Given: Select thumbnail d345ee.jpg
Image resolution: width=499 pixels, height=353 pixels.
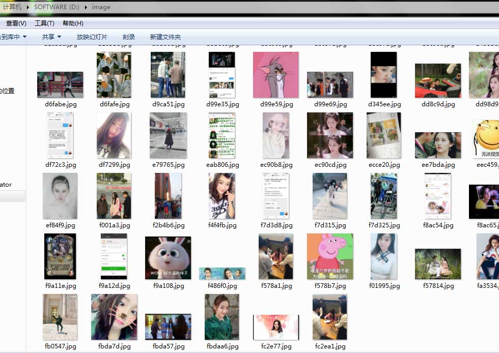Looking at the screenshot, I should pyautogui.click(x=384, y=75).
